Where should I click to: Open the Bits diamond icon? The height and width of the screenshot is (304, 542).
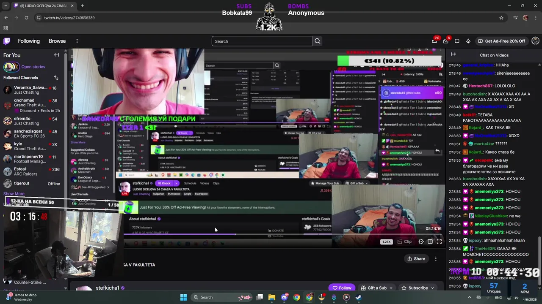pos(468,41)
